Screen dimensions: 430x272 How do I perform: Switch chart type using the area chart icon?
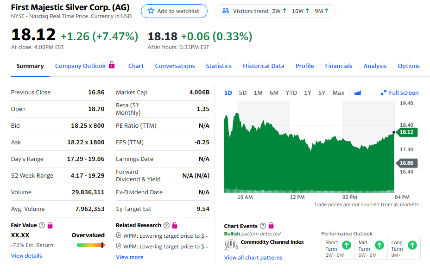358,93
